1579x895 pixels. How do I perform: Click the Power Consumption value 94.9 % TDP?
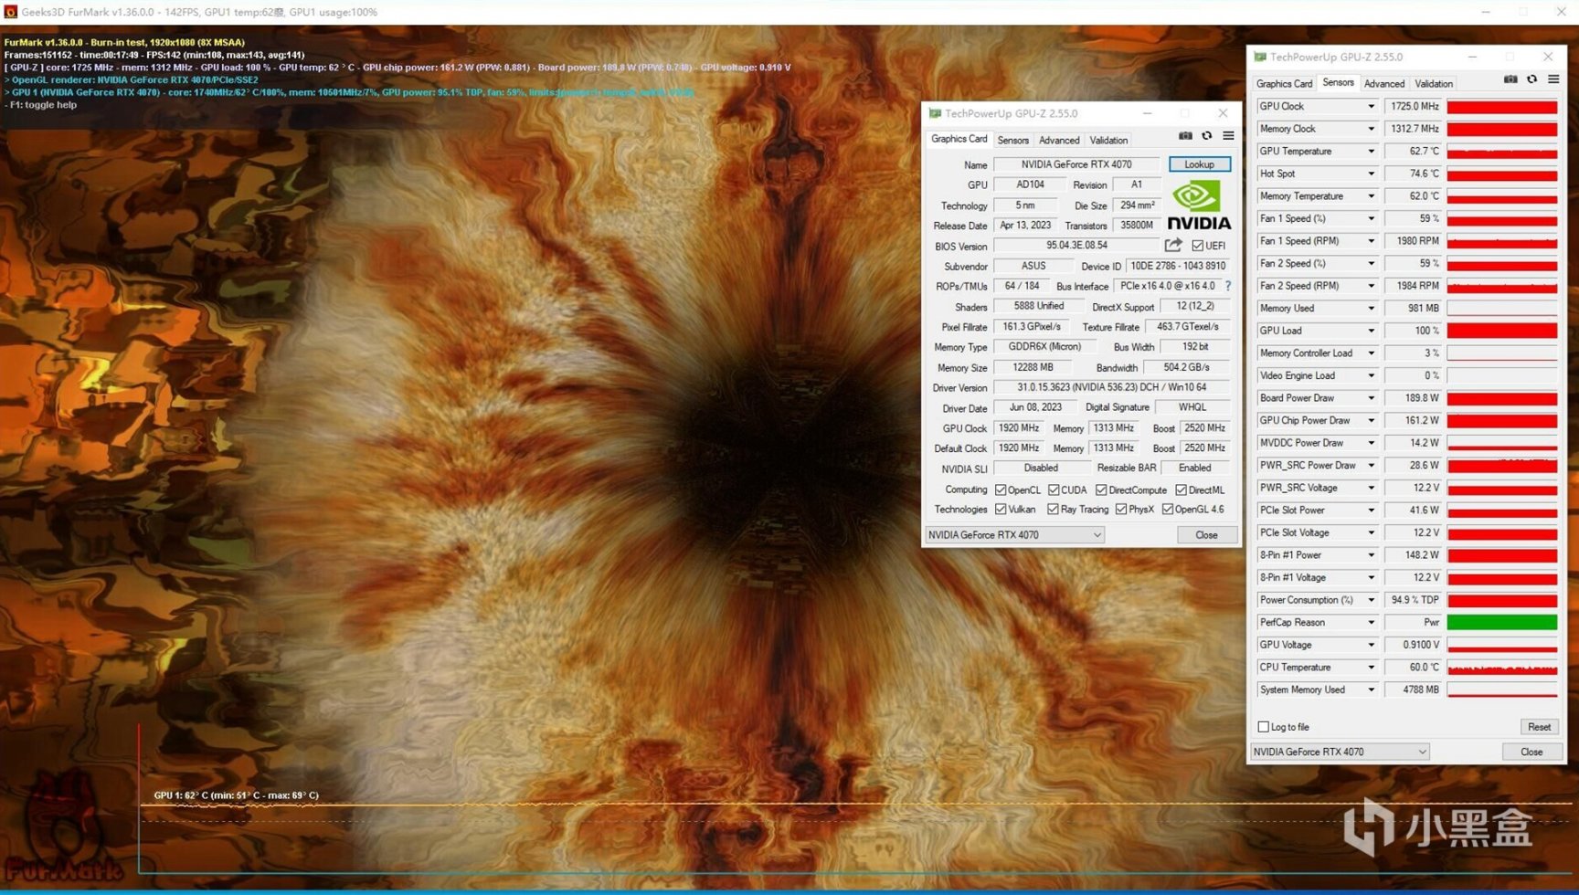(x=1413, y=600)
